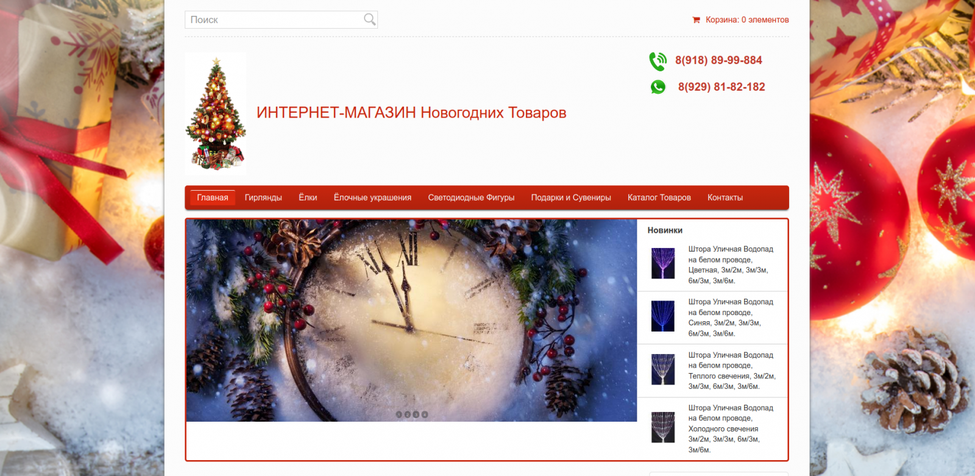Click phone number 8(929) 81-82-182
This screenshot has width=975, height=476.
(x=721, y=87)
